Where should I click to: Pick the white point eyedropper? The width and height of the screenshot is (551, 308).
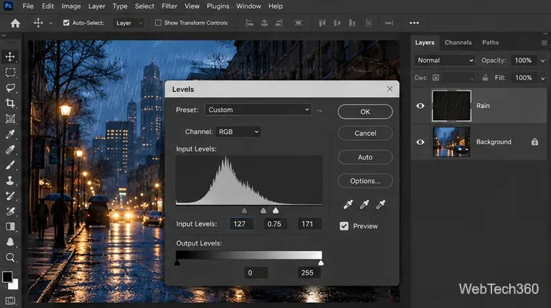(381, 204)
